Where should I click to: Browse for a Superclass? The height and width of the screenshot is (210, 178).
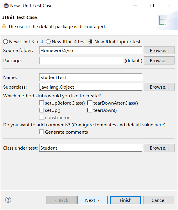(159, 87)
